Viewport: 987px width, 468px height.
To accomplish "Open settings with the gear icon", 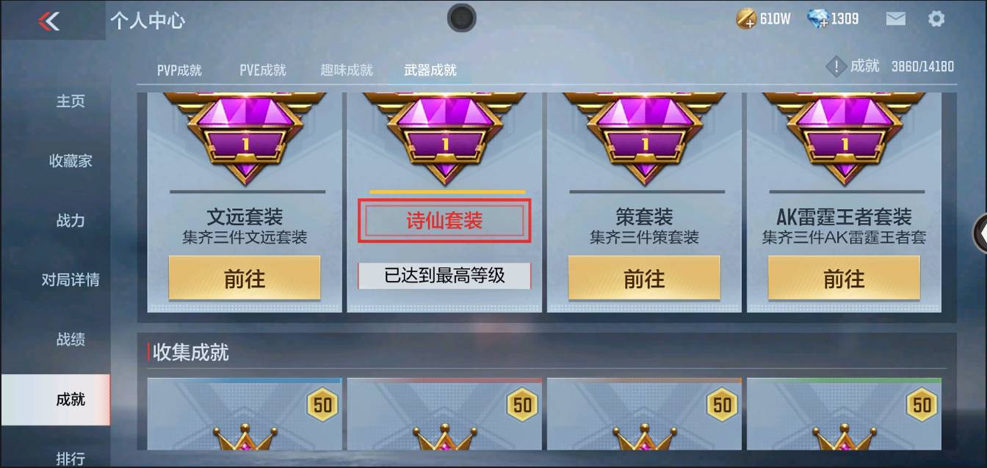I will click(x=936, y=19).
